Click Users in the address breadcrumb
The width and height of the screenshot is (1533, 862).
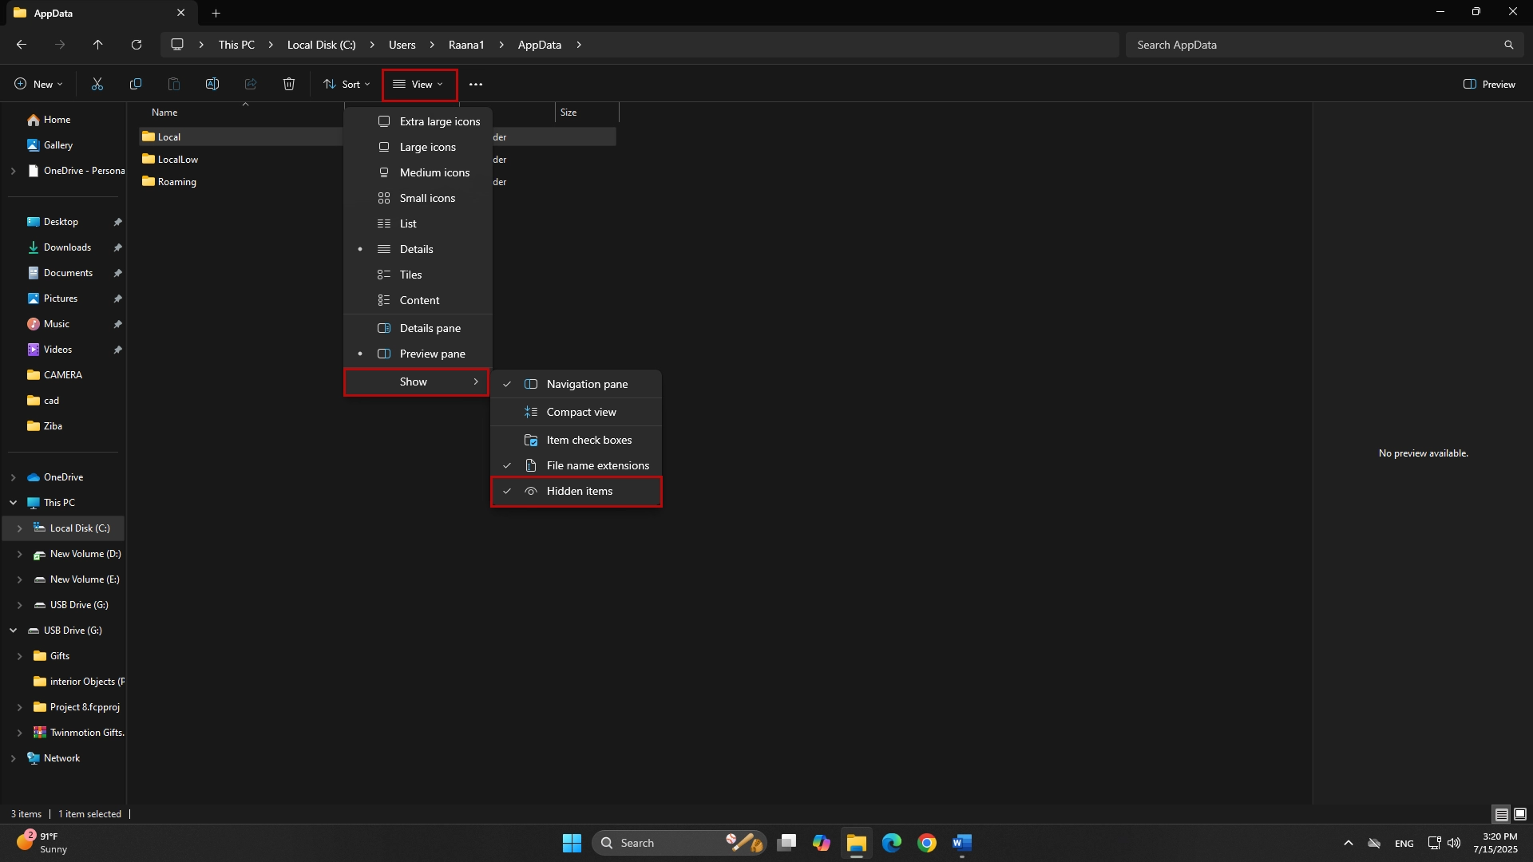coord(402,45)
